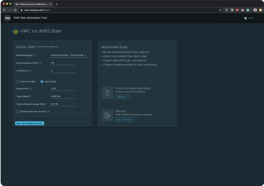The width and height of the screenshot is (264, 186).
Task: Click the Total vCPUs input field
Action: click(x=63, y=88)
